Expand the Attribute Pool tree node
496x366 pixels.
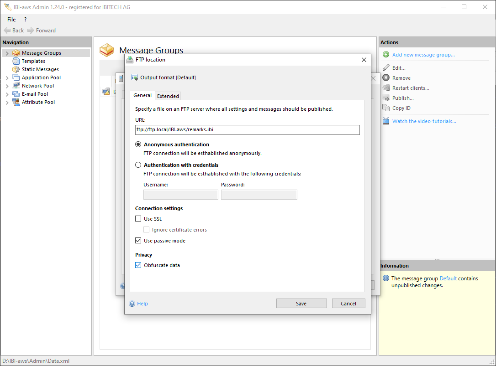click(x=7, y=103)
